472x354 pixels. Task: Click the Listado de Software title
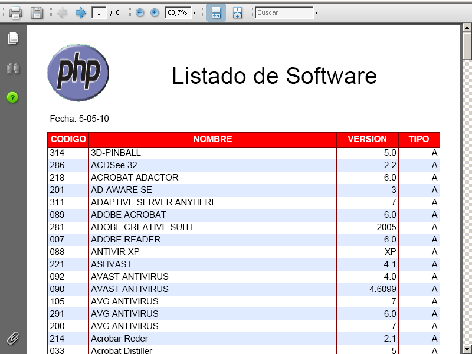point(274,76)
